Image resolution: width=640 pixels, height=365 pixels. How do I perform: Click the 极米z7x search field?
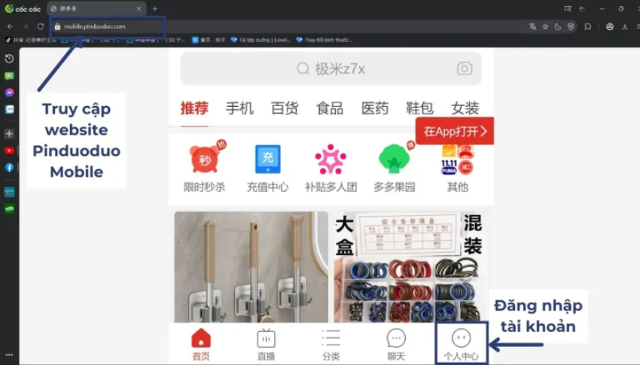(331, 68)
